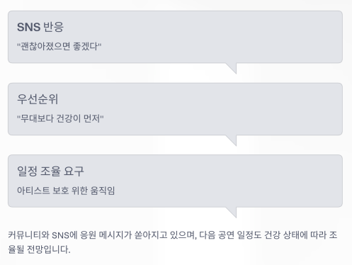Select the quote "무대보다 건강이 먼저"
Image resolution: width=352 pixels, height=265 pixels.
(x=60, y=118)
